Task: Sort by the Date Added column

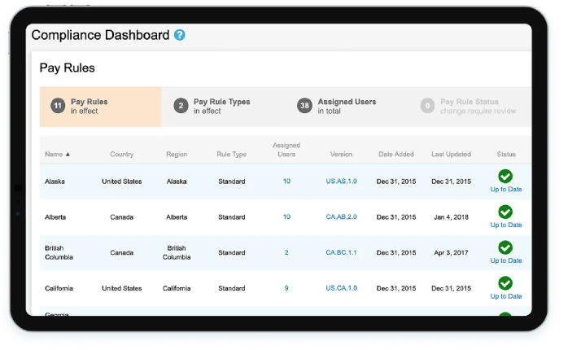Action: tap(397, 154)
